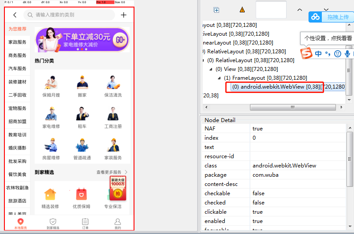Select 汽车服务 category in the sidebar
Image resolution: width=354 pixels, height=234 pixels.
pos(17,68)
